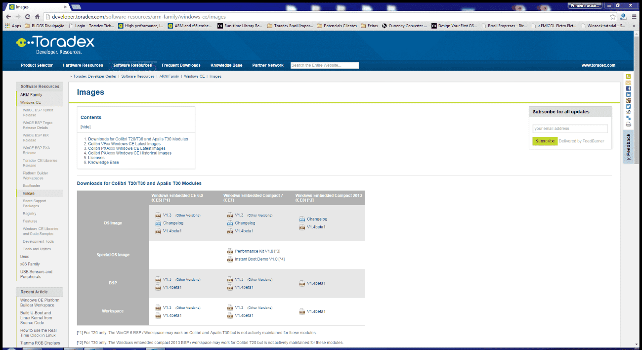Jump to Colibri VFxx Latest Images contents link
Screen dimensions: 642x350
click(124, 144)
